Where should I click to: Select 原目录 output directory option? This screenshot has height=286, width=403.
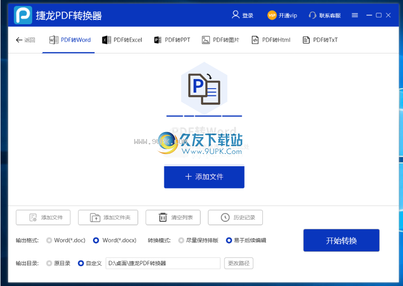coord(58,263)
